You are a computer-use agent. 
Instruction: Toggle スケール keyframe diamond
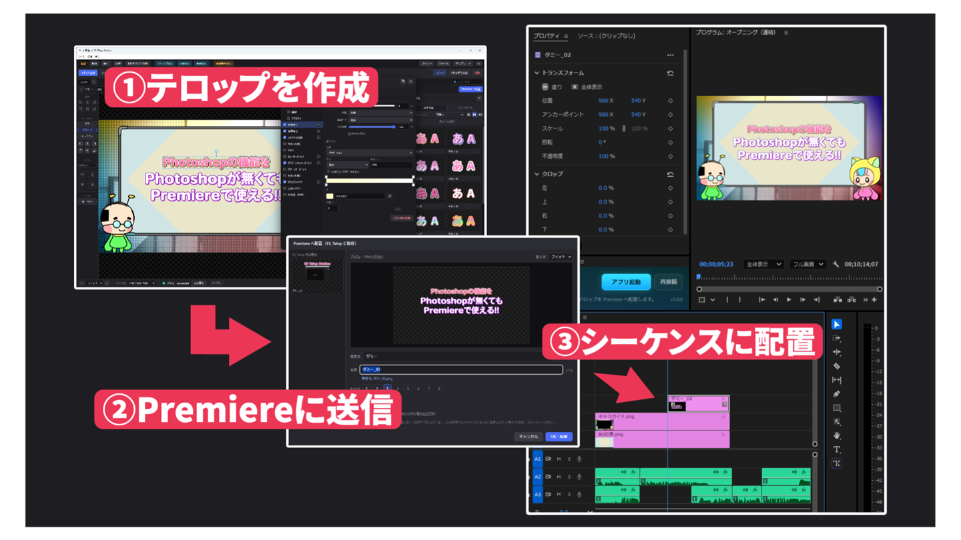click(x=670, y=129)
